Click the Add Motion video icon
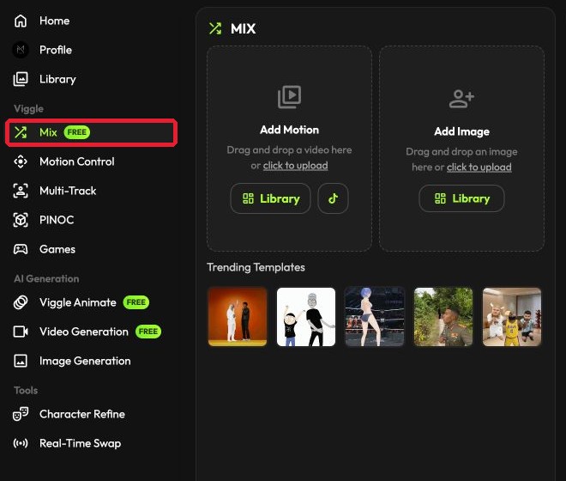The width and height of the screenshot is (566, 481). [289, 97]
